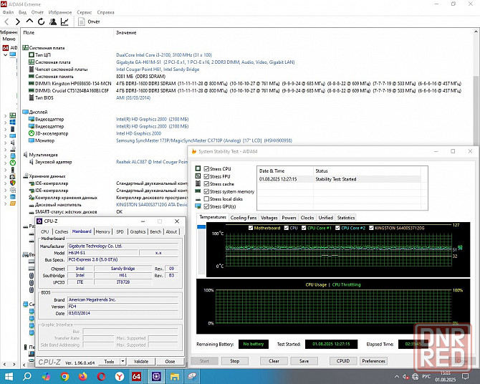Collapse the computer node in the AIDA64 tree
This screenshot has height=384, width=480.
[x=5, y=55]
